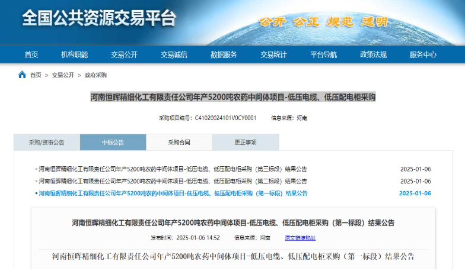Viewport: 465px width, 271px height.
Task: Click 交易统计 in the navigation bar
Action: tap(273, 54)
